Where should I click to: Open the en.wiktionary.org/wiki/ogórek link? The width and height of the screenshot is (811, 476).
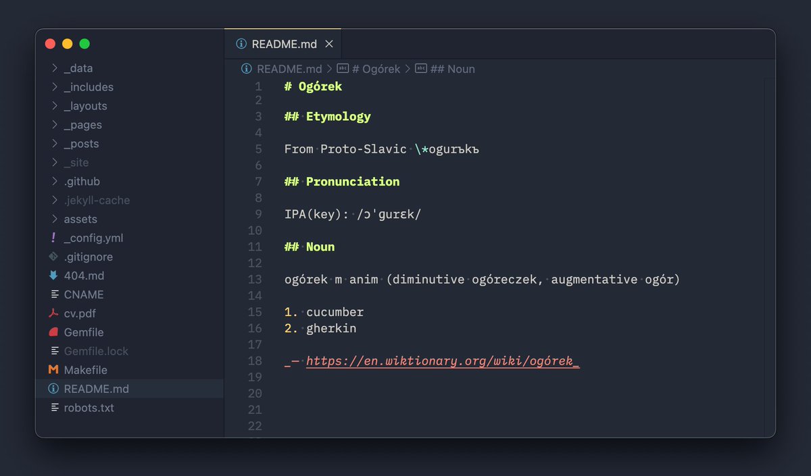[x=443, y=361]
